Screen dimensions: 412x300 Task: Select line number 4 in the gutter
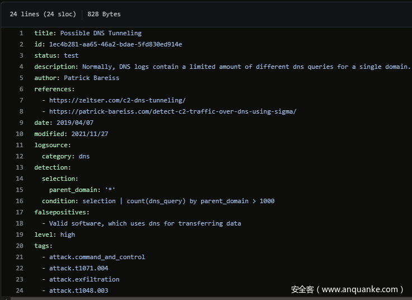[21, 67]
